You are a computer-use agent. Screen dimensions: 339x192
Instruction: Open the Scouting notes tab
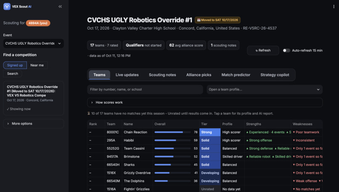162,75
